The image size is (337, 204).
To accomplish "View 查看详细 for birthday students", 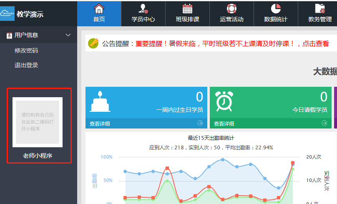I will click(100, 124).
